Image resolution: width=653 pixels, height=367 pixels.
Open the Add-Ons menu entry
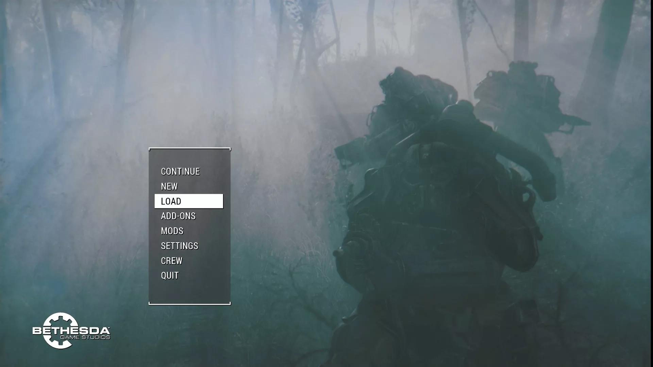(x=178, y=216)
